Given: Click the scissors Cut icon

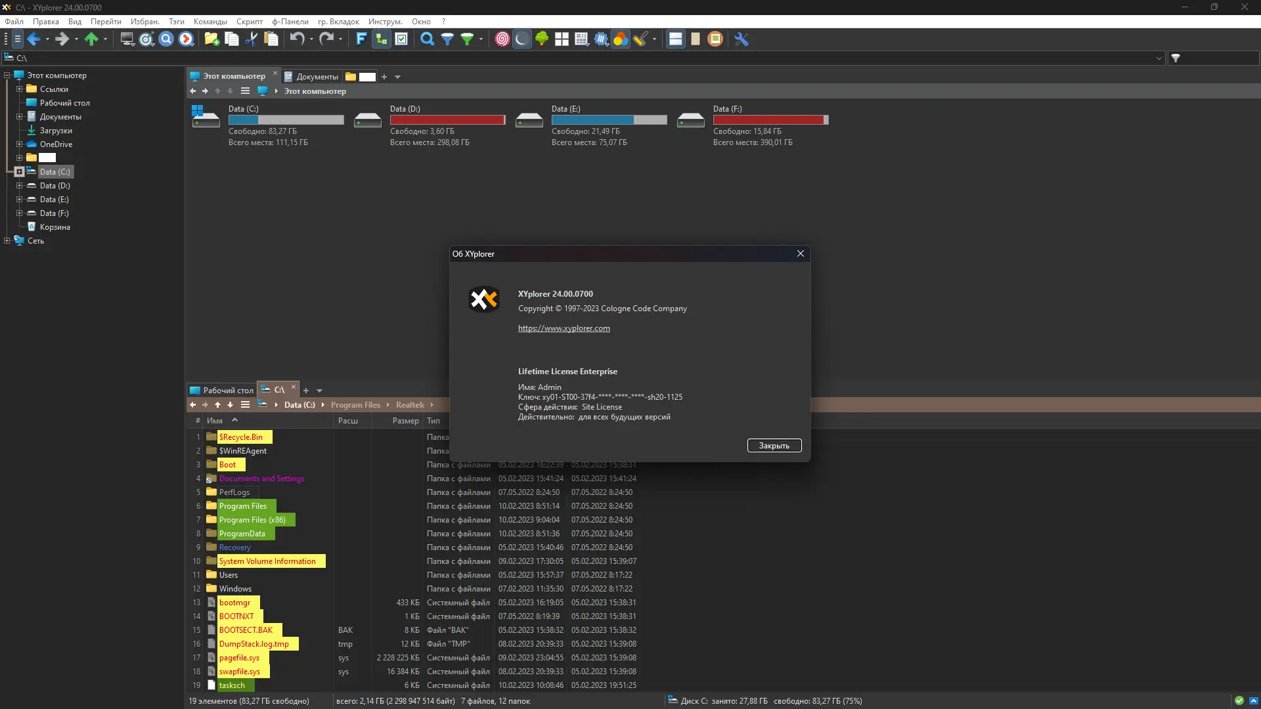Looking at the screenshot, I should [x=251, y=39].
